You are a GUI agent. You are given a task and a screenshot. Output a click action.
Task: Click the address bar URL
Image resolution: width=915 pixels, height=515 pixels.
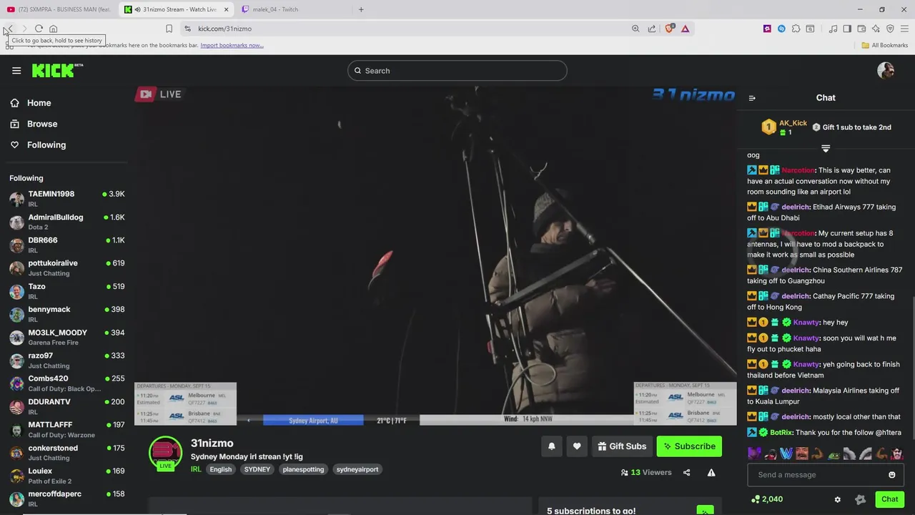(224, 29)
